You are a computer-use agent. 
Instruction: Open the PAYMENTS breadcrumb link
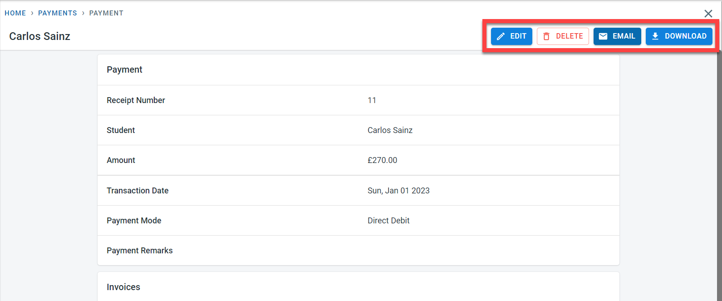(58, 13)
